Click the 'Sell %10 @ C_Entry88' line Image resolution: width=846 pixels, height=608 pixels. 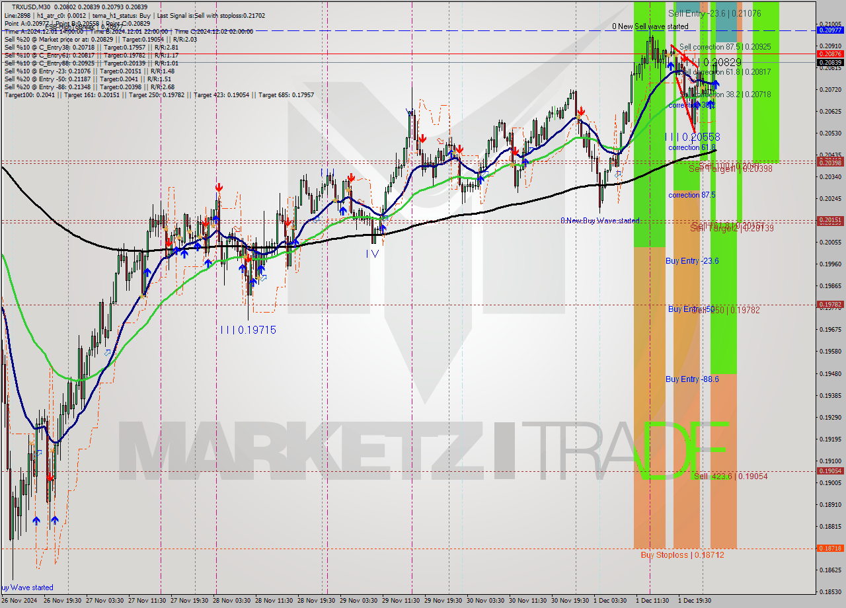click(x=91, y=63)
